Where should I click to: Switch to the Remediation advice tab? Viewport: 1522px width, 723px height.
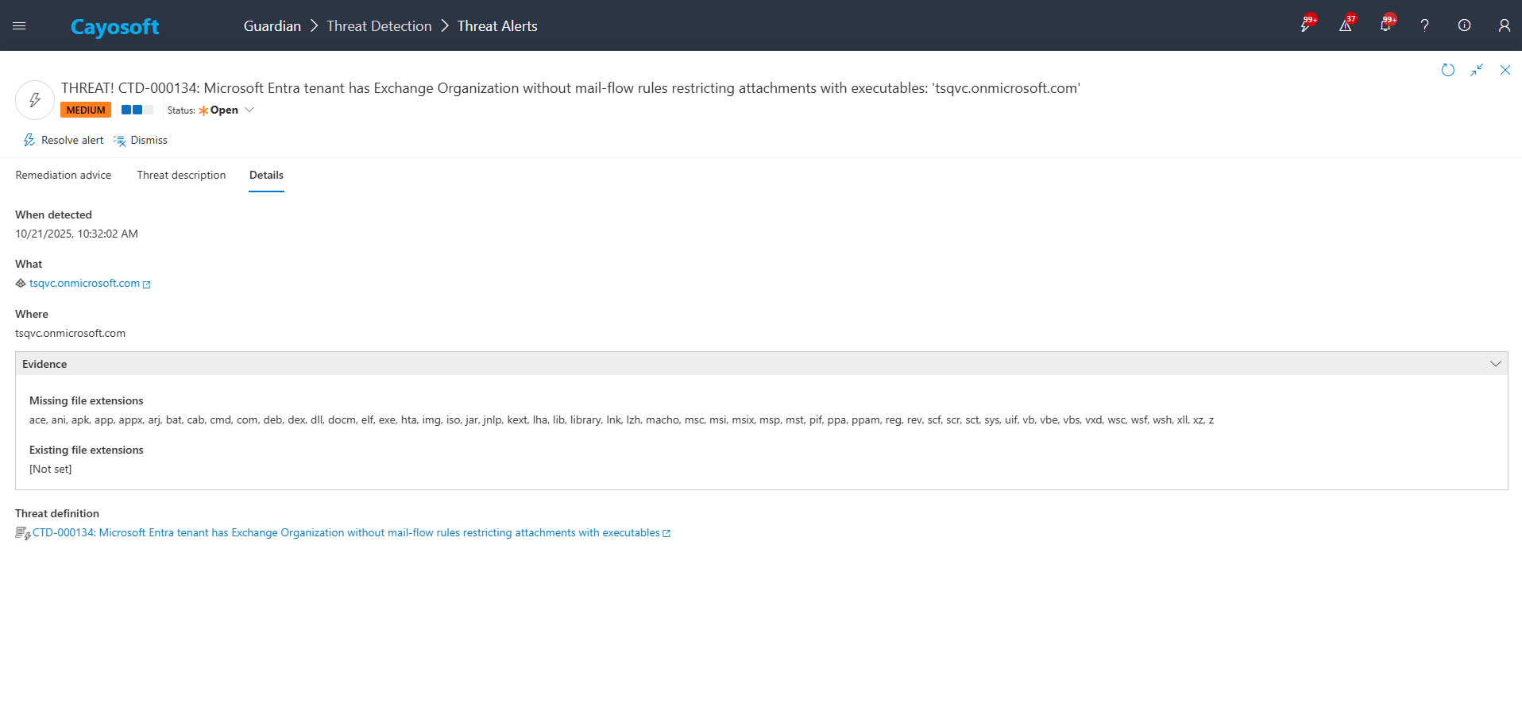(x=64, y=175)
